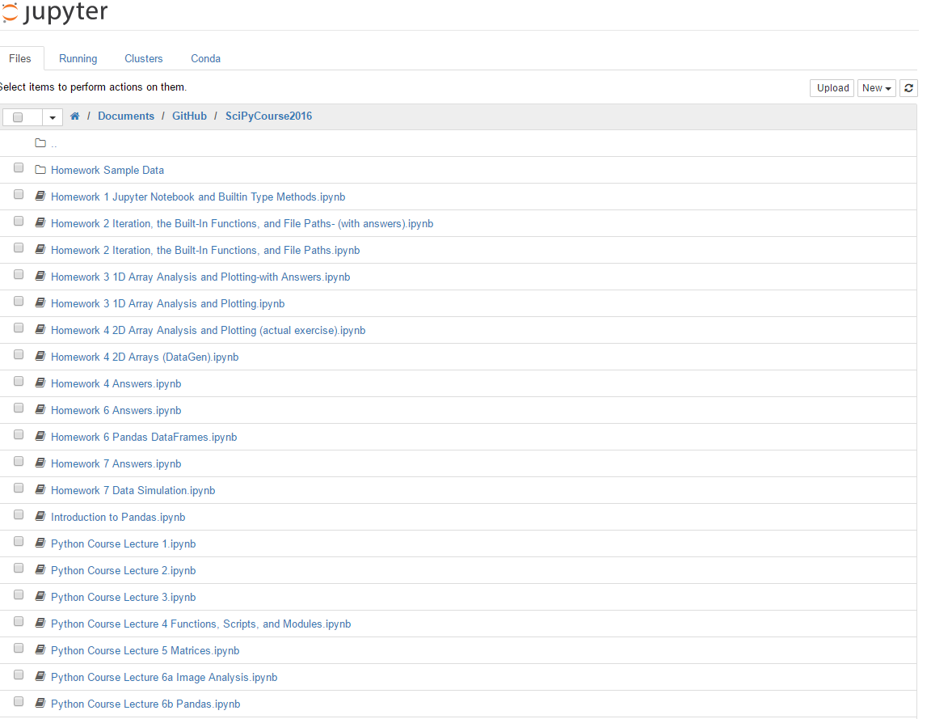
Task: Click notebook icon beside Homework 4 2D Arrays (DataGen)
Action: pos(40,357)
